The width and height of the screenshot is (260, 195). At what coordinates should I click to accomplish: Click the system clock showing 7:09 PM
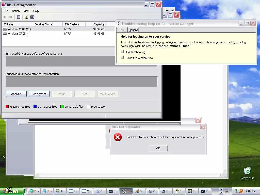(251, 191)
